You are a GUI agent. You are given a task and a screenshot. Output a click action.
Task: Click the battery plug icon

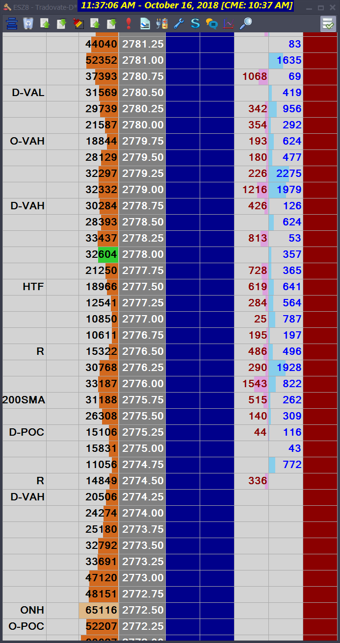(x=161, y=23)
